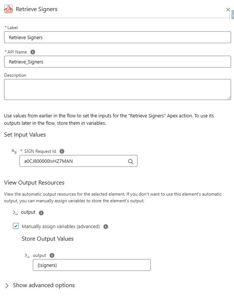This screenshot has height=296, width=234.
Task: Click the Manually assign variables info icon
Action: coord(106,227)
